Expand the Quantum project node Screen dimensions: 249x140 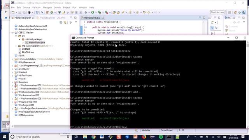tap(12, 82)
